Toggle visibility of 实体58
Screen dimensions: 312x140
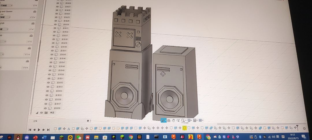[x=45, y=108]
